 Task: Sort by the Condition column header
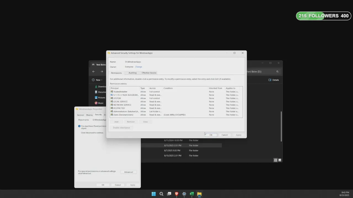coord(185,88)
